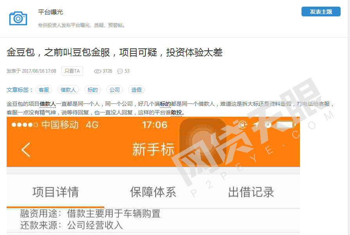The height and width of the screenshot is (235, 350).
Task: Click the underlined 借款人 keyword in post body
Action: coord(48,104)
